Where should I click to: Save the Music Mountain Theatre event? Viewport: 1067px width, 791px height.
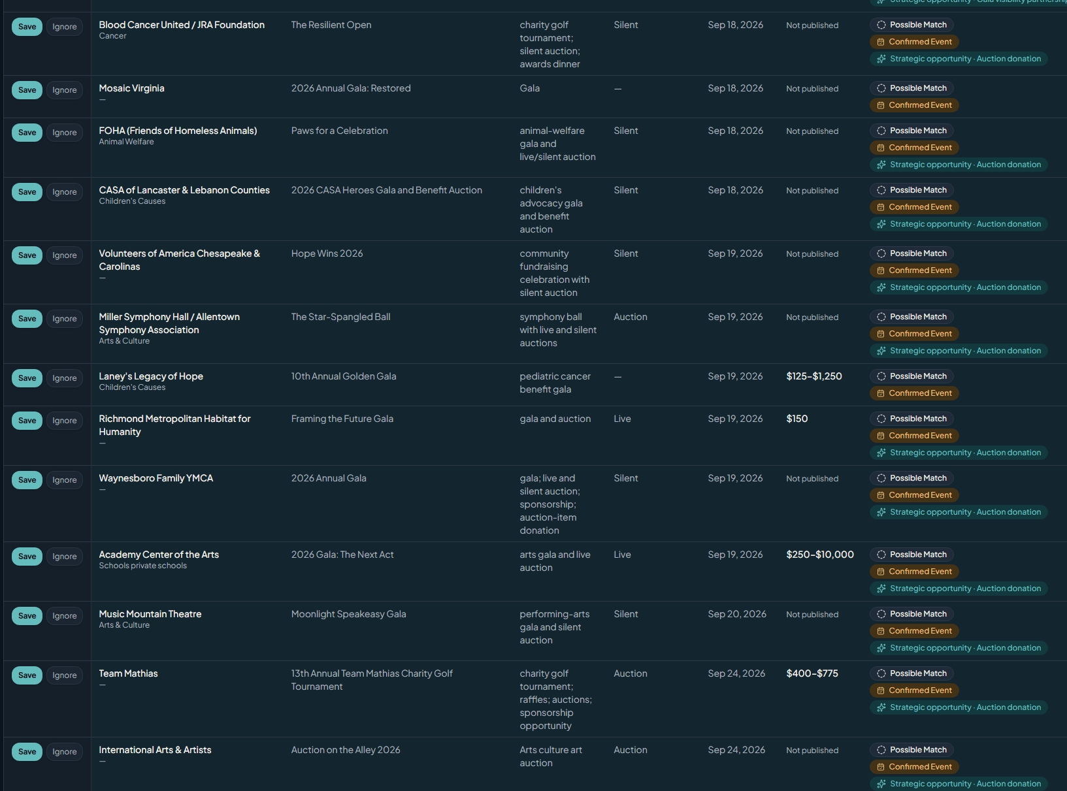[27, 616]
